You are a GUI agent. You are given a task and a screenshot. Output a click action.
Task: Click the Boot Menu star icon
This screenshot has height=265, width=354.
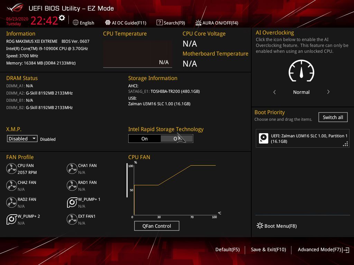pyautogui.click(x=260, y=226)
